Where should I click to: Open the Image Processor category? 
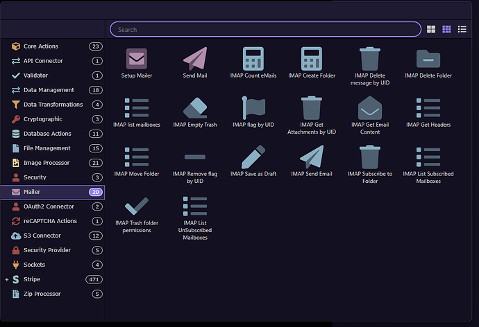(x=53, y=163)
